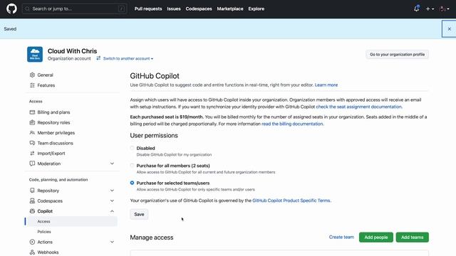The height and width of the screenshot is (256, 456).
Task: Dismiss the Saved banner
Action: click(x=449, y=28)
